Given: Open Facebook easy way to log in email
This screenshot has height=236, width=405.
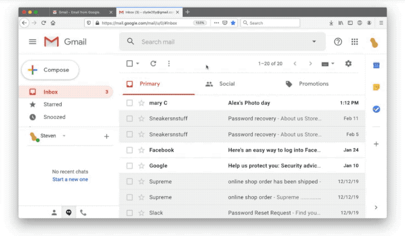Looking at the screenshot, I should click(x=242, y=150).
